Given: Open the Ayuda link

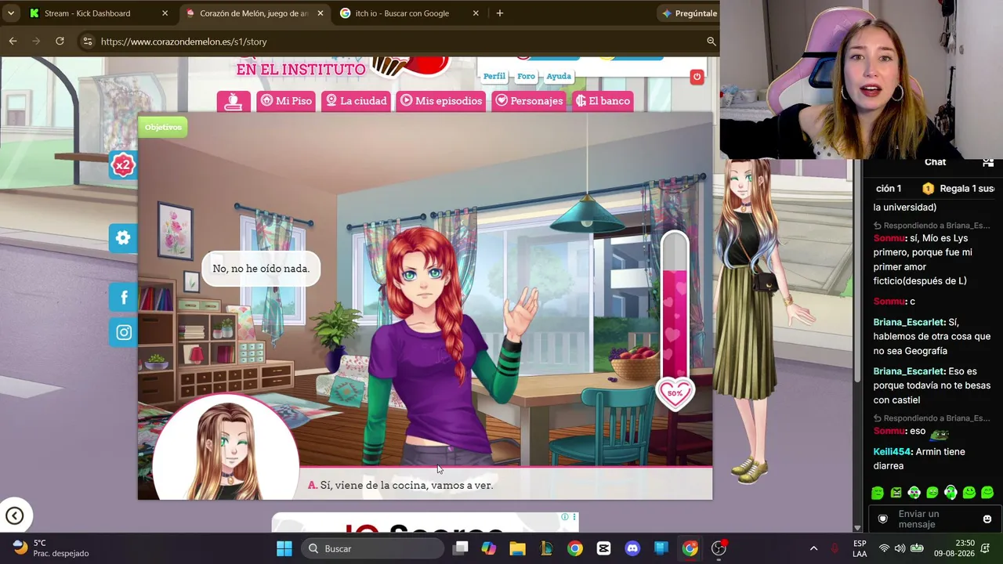Looking at the screenshot, I should tap(559, 76).
